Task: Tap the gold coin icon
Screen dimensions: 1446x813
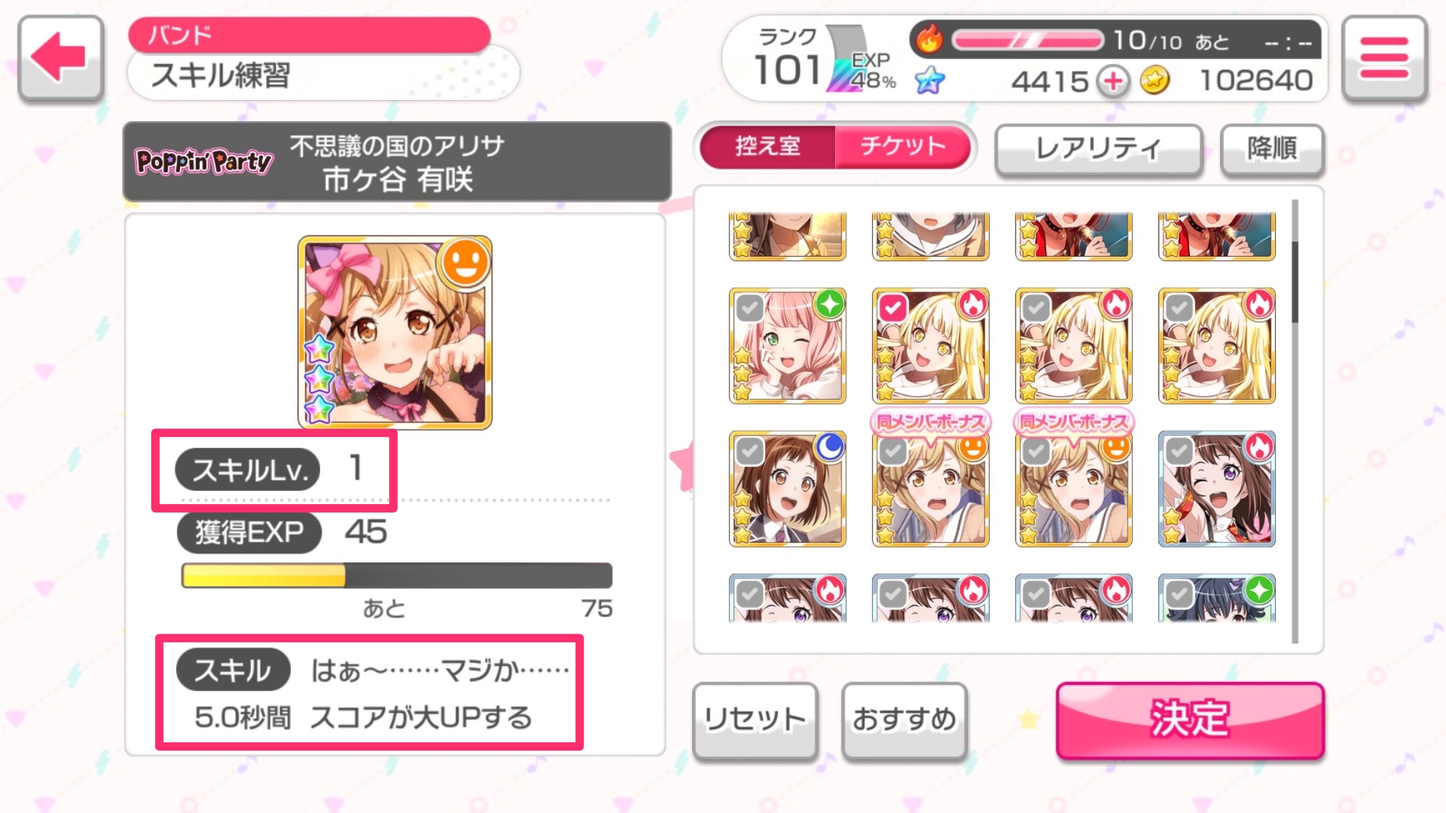Action: [x=1155, y=81]
